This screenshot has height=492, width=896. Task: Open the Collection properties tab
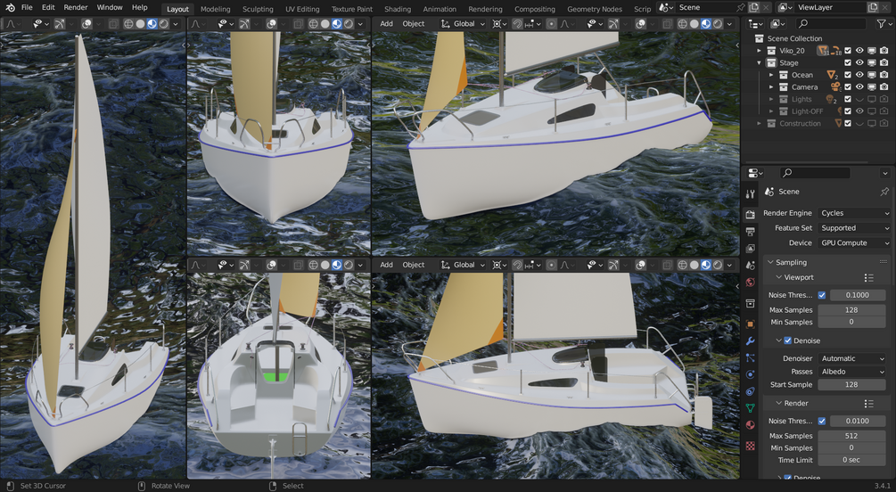(x=751, y=303)
